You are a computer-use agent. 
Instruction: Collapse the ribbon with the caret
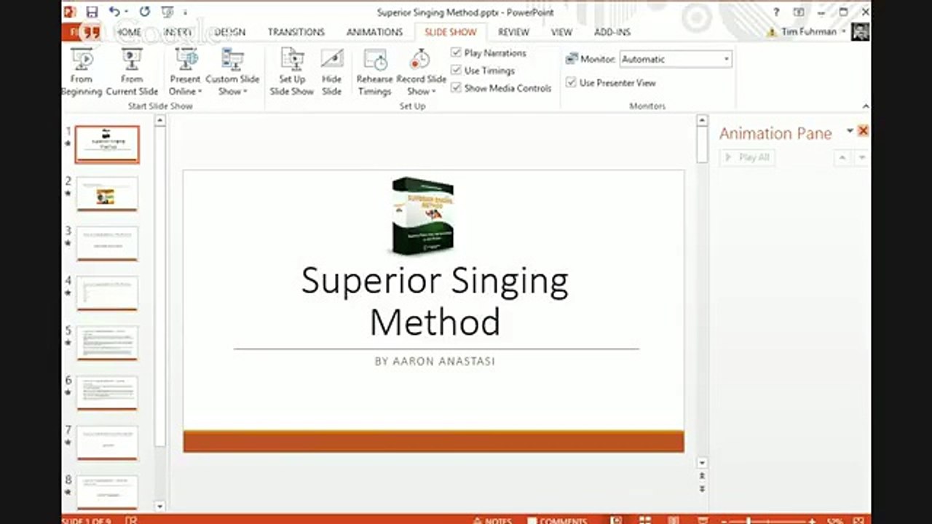tap(865, 106)
